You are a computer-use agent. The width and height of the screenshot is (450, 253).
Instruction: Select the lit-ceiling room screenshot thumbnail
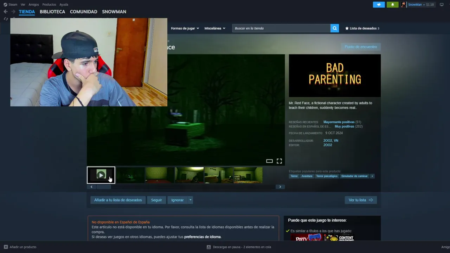(189, 175)
